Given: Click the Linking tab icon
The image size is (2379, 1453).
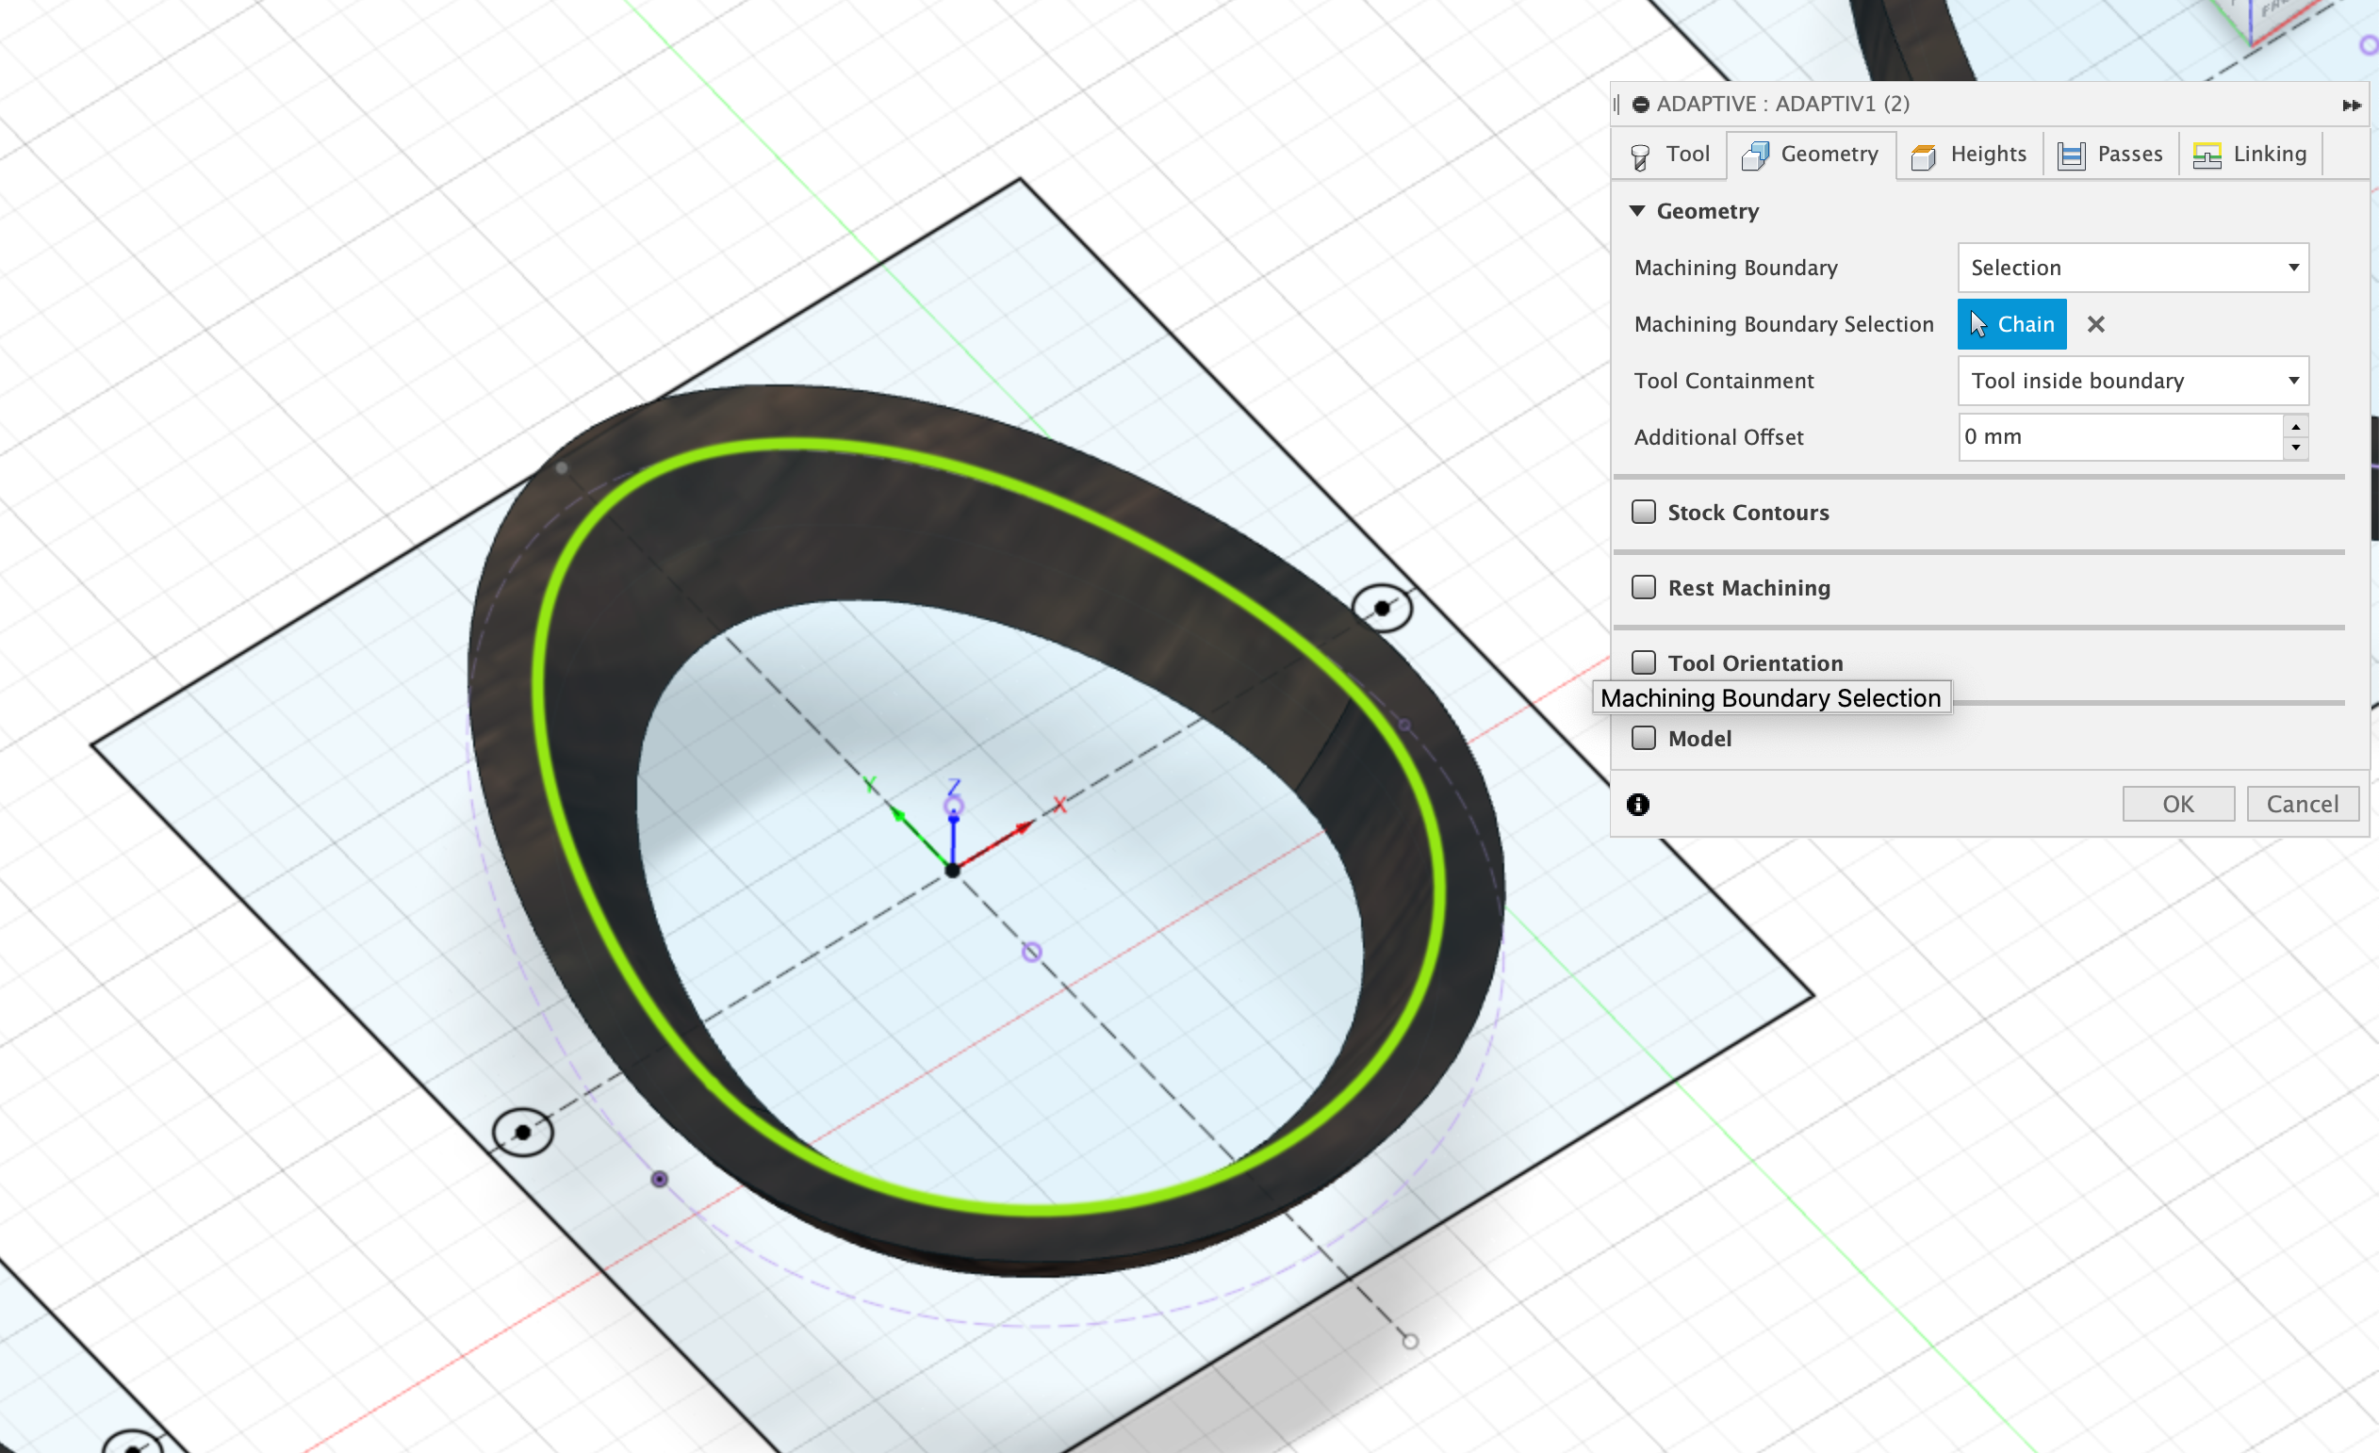Looking at the screenshot, I should (x=2207, y=155).
